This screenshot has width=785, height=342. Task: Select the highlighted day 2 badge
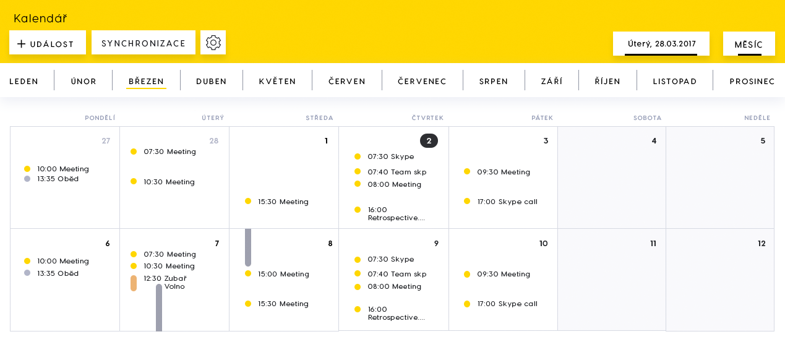(x=429, y=140)
